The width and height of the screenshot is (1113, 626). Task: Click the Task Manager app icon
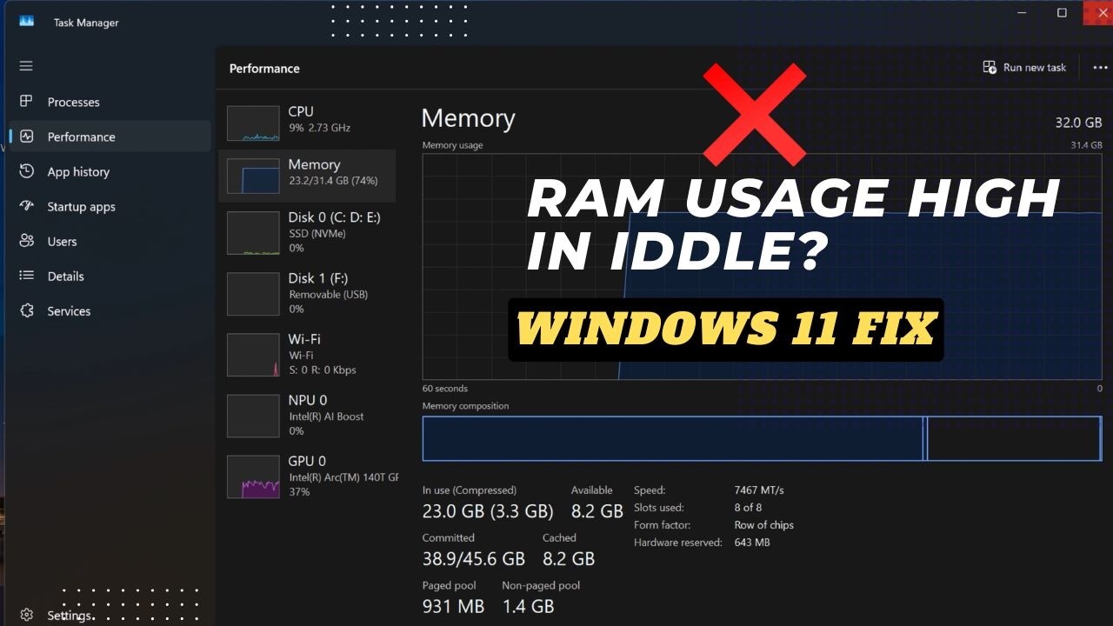coord(26,22)
